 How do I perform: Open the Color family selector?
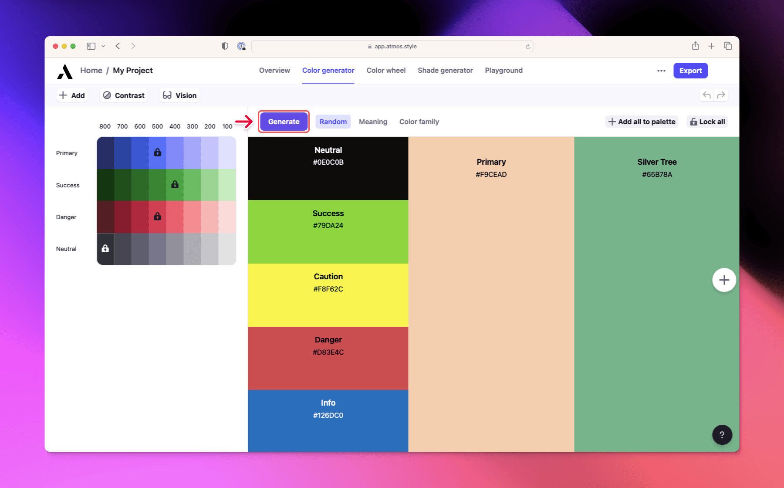[419, 122]
